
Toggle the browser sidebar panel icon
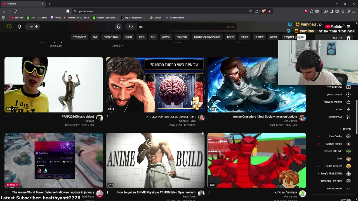[x=331, y=11]
